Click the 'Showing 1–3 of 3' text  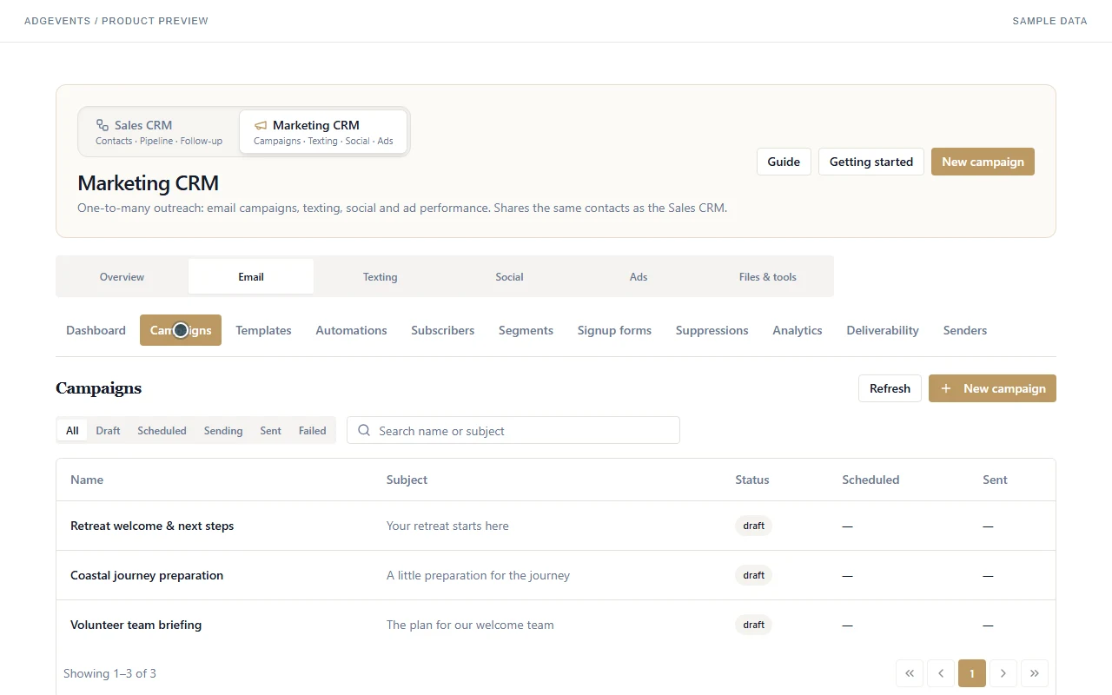tap(109, 673)
